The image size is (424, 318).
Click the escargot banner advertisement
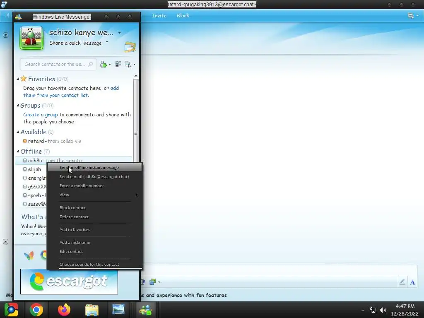[69, 282]
